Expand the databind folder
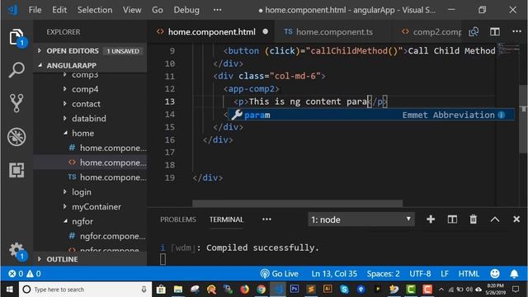528x297 pixels. (88, 119)
